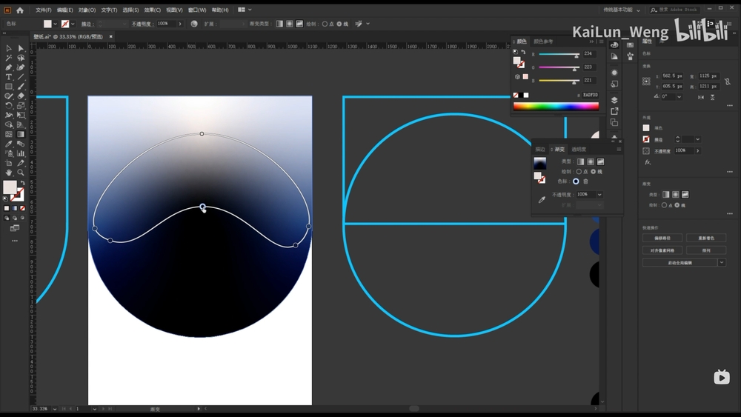This screenshot has height=417, width=741.
Task: Open the 编辑(E) menu
Action: pyautogui.click(x=64, y=10)
